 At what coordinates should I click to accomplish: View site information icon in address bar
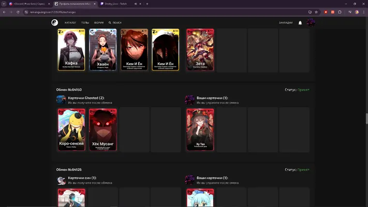[x=26, y=12]
